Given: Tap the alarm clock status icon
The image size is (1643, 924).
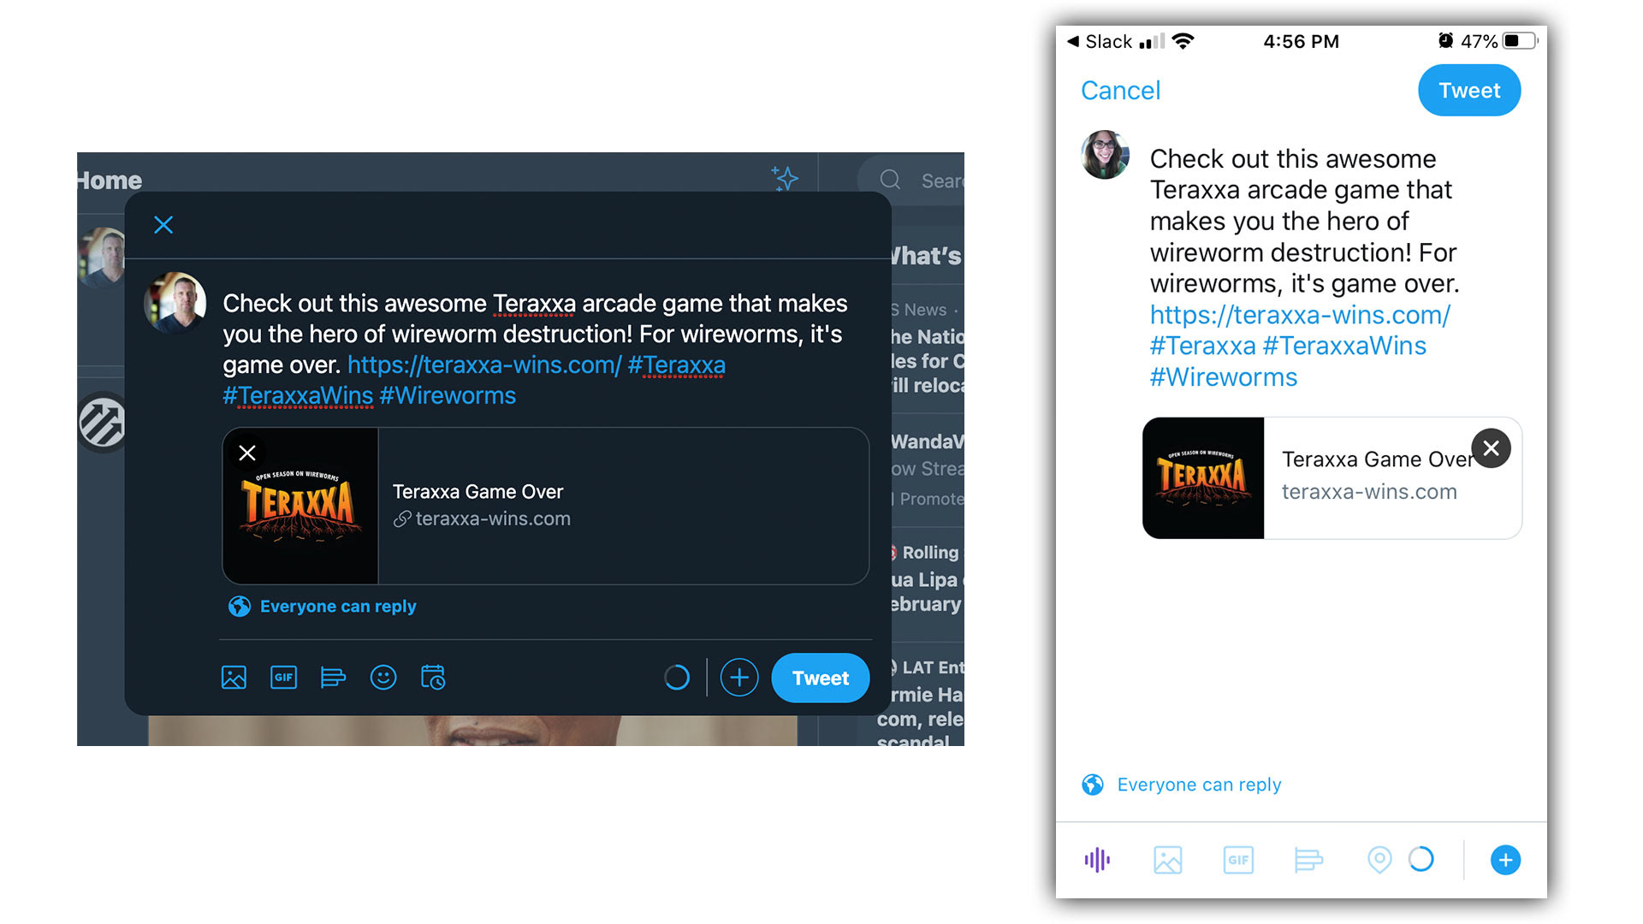Looking at the screenshot, I should 1445,40.
